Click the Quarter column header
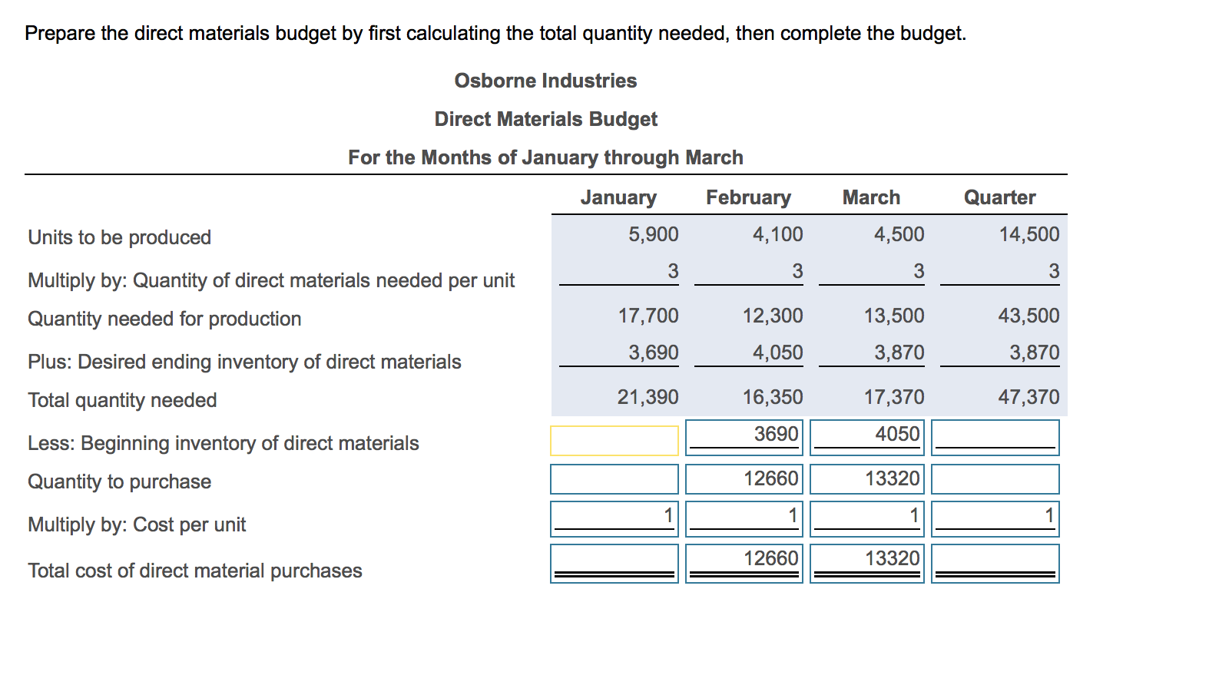Image resolution: width=1209 pixels, height=685 pixels. pos(999,197)
